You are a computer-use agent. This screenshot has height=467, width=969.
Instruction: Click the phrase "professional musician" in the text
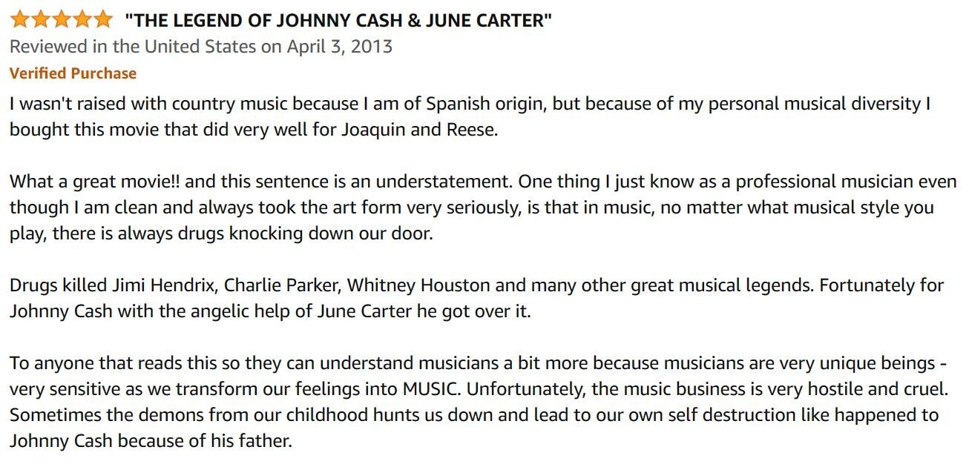[824, 182]
